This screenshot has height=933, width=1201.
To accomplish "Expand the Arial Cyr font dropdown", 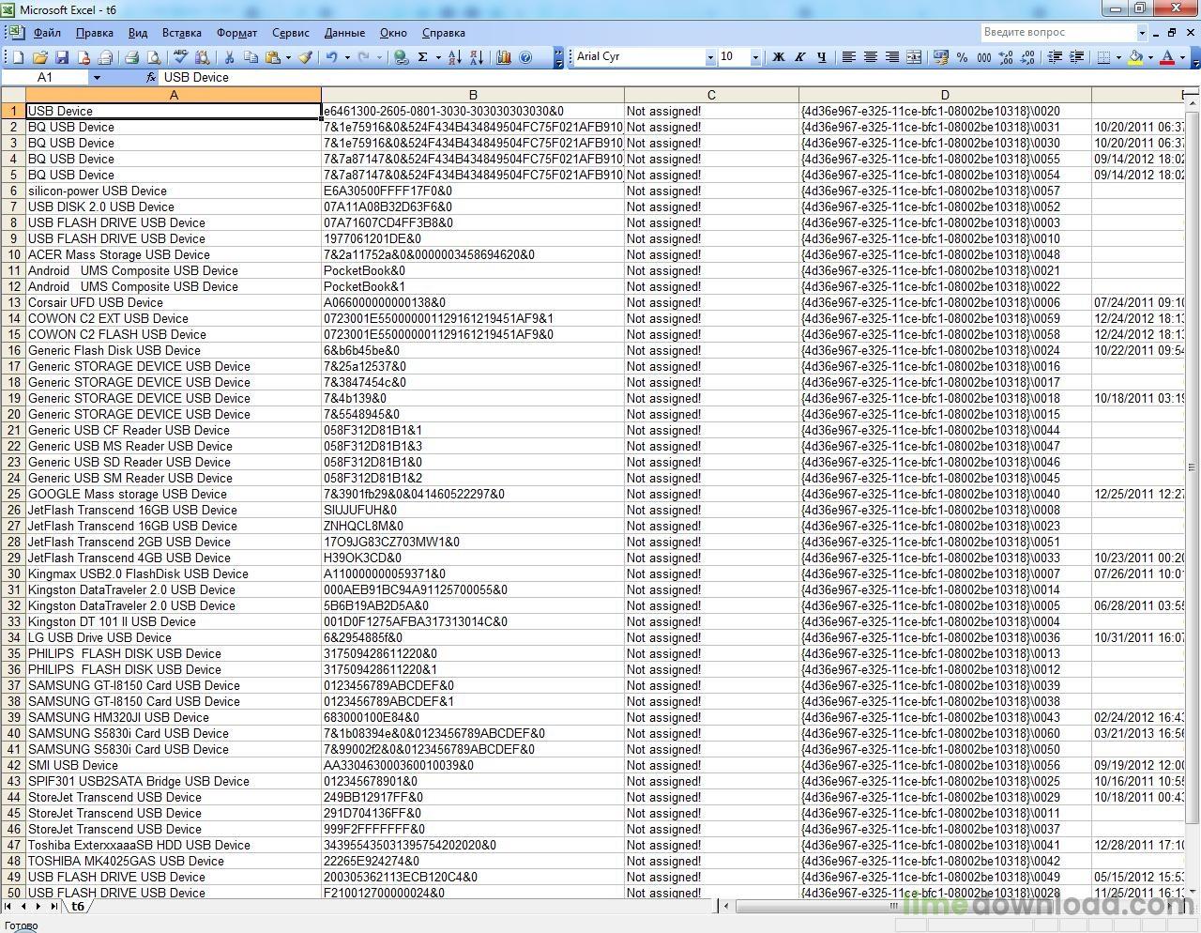I will click(709, 57).
